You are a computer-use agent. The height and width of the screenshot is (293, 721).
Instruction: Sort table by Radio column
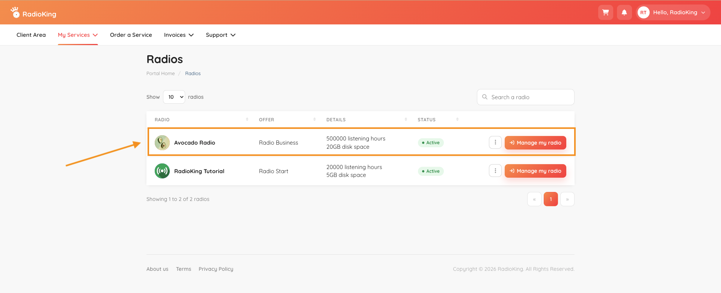tap(247, 119)
